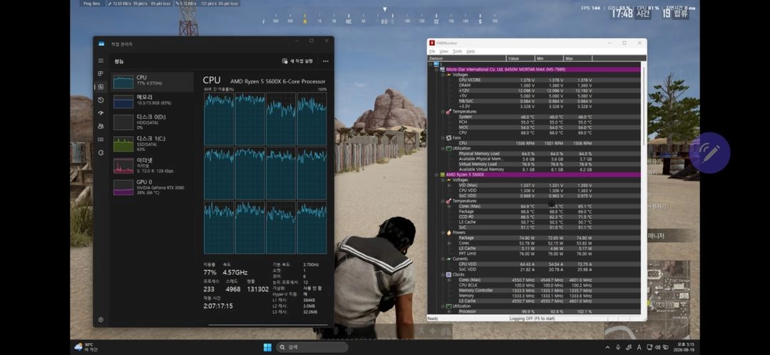Click Value column header in HWMonitor
This screenshot has width=770, height=355.
[x=521, y=58]
